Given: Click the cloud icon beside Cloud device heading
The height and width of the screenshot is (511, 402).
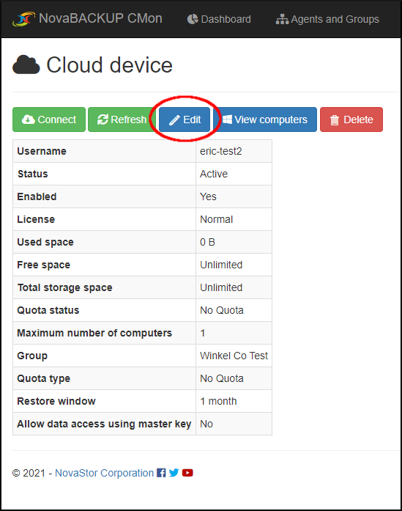Looking at the screenshot, I should point(26,65).
